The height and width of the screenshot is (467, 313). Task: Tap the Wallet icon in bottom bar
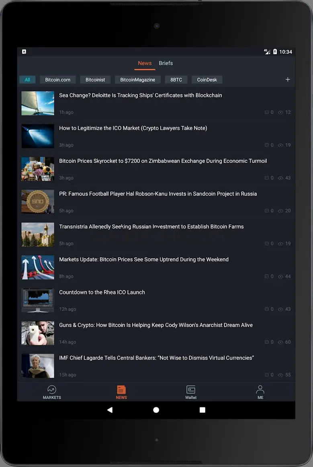click(x=191, y=389)
